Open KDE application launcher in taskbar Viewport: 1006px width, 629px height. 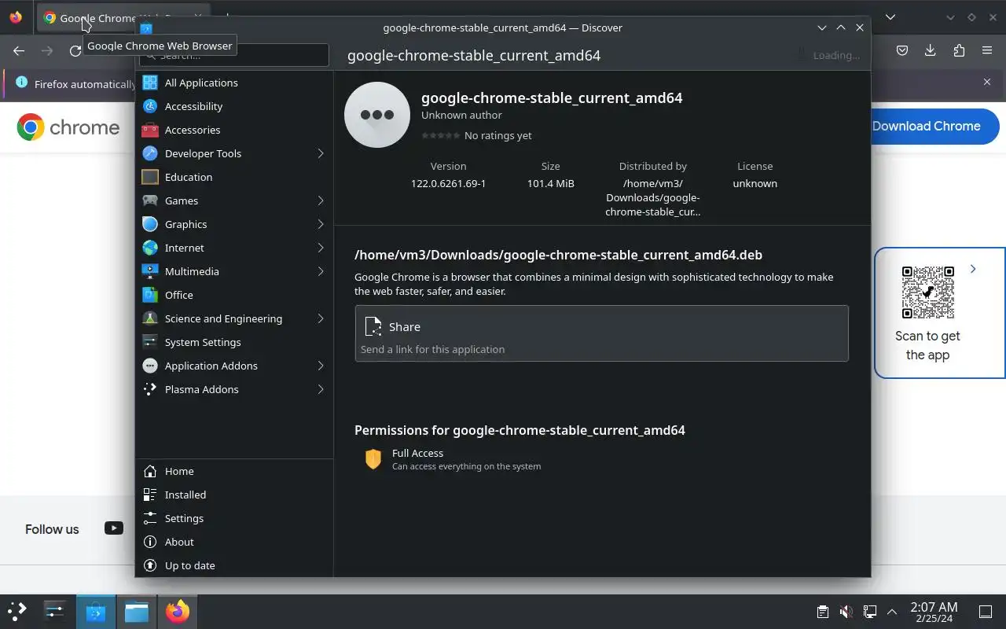[x=17, y=611]
